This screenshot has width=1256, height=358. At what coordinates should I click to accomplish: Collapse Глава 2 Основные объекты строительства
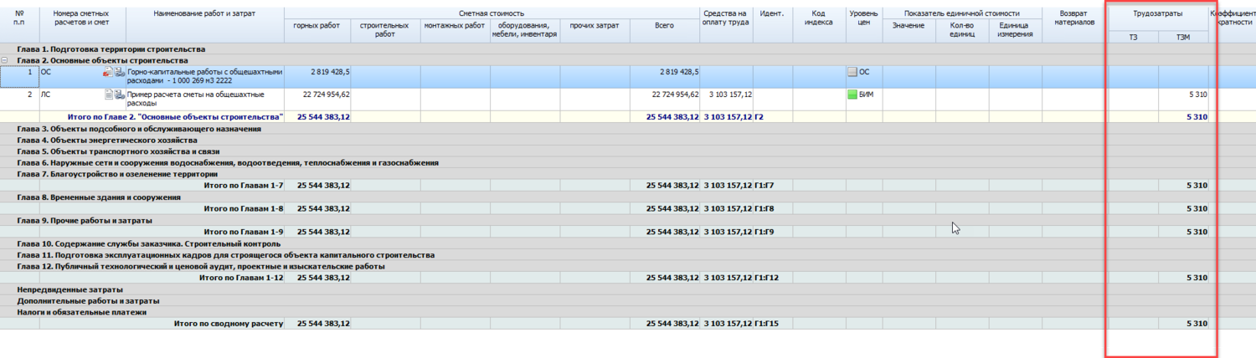click(x=5, y=61)
